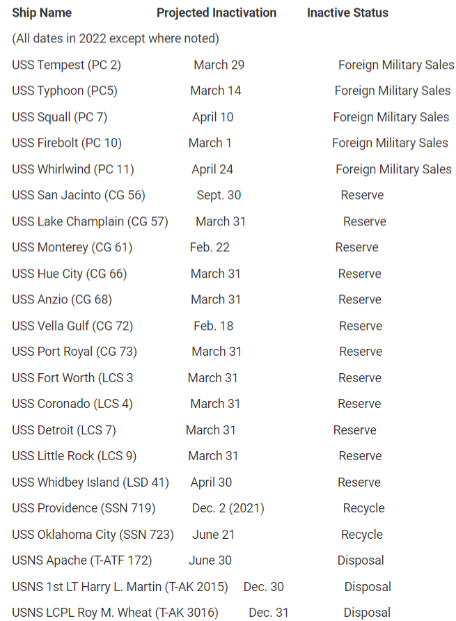This screenshot has height=621, width=456.
Task: Click Foreign Military Sales for USS Whirlwind
Action: tap(393, 169)
